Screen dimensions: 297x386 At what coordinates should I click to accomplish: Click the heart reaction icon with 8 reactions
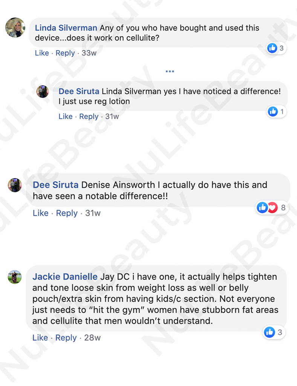(273, 208)
